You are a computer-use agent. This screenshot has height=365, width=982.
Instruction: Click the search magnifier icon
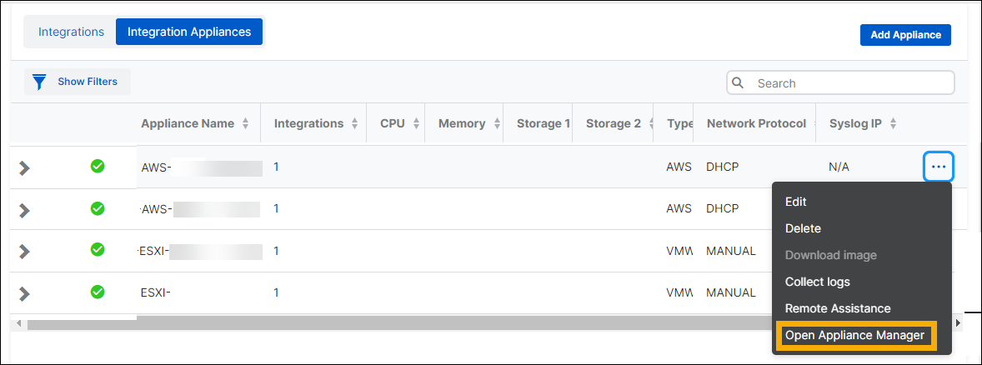point(738,82)
